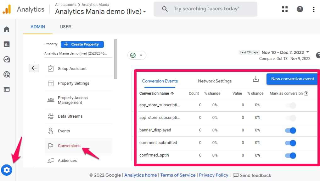Disable confirmed_optin conversion switch
320x181 pixels.
coord(291,155)
